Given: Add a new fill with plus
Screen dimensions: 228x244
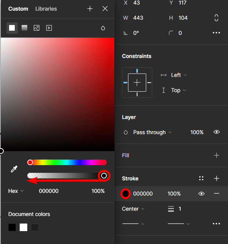Looking at the screenshot, I should 217,155.
